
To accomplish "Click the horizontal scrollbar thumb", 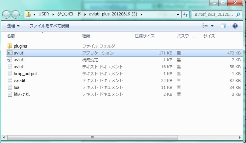I will 92,137.
